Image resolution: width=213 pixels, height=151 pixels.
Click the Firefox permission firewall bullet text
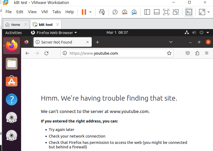point(118,145)
